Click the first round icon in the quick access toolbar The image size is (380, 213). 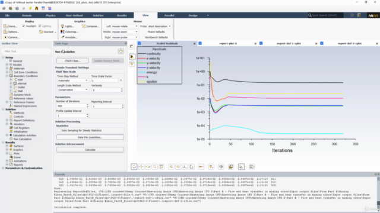[x=4, y=8]
